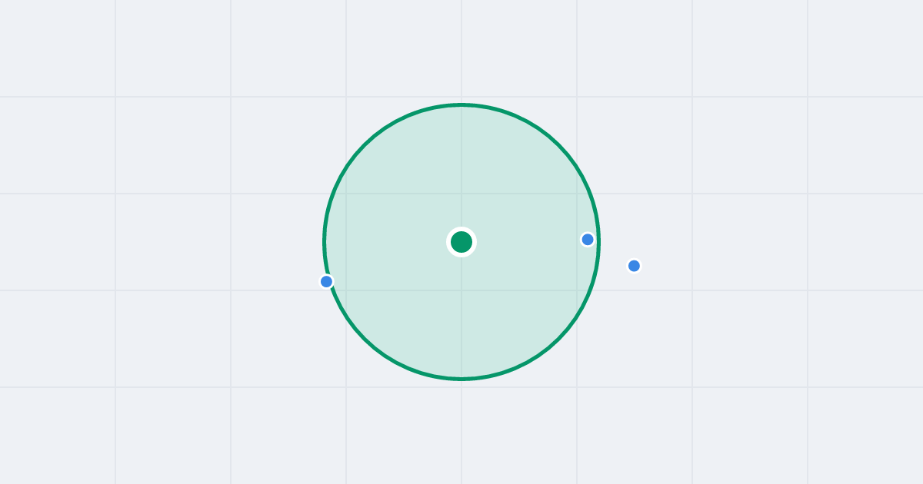This screenshot has height=484, width=923.
Task: Click the green center point marker
Action: [x=461, y=242]
